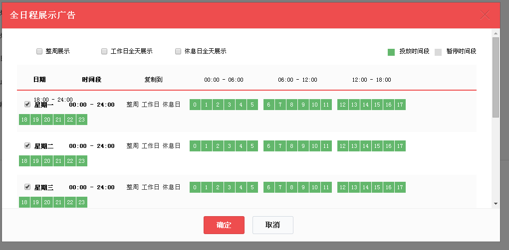The image size is (509, 250).
Task: Check the 整周展示 checkbox
Action: pos(39,51)
